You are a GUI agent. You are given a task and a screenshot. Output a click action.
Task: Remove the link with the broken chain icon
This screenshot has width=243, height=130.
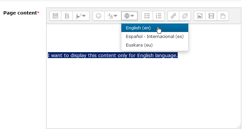click(x=185, y=16)
